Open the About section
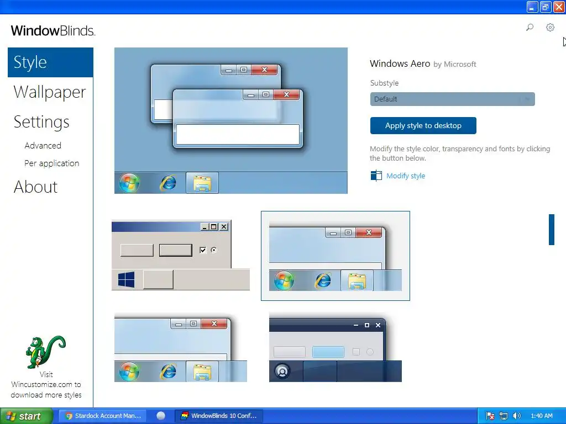 pyautogui.click(x=36, y=187)
